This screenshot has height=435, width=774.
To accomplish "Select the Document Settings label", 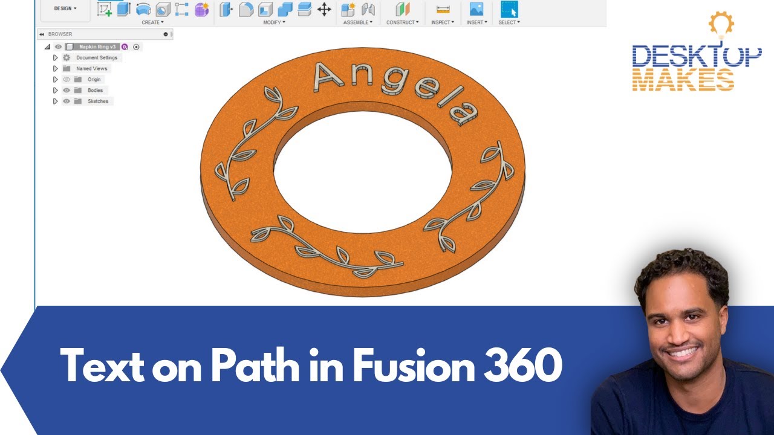I will 97,57.
